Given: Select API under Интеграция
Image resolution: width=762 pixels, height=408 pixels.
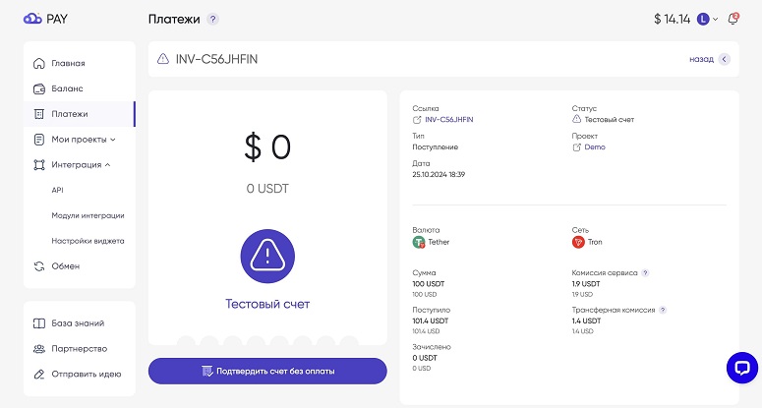Looking at the screenshot, I should (57, 191).
